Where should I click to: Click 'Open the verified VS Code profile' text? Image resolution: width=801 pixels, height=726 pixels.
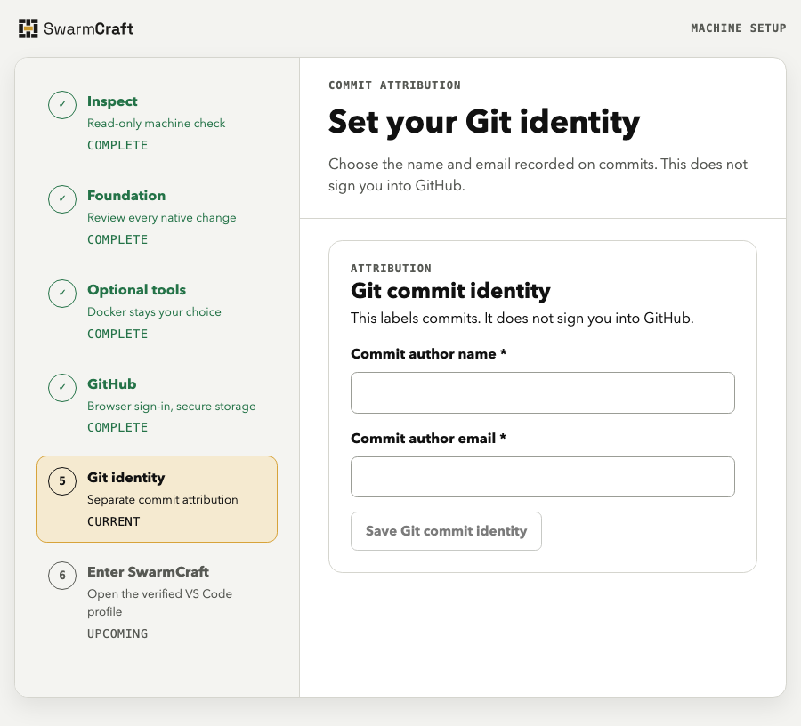pos(159,603)
